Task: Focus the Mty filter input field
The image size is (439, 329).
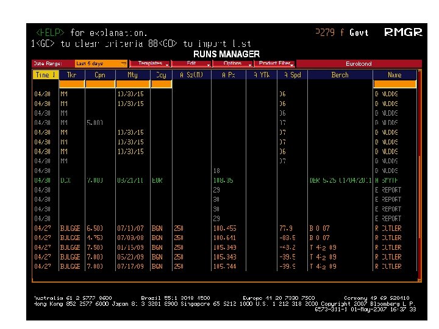Action: coord(133,84)
